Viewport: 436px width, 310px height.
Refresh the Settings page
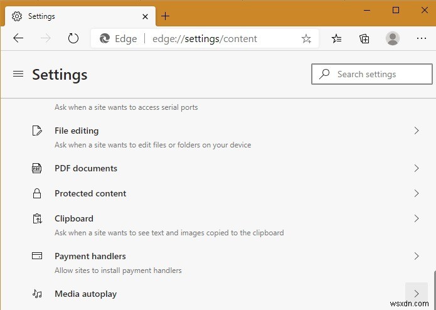(x=73, y=38)
